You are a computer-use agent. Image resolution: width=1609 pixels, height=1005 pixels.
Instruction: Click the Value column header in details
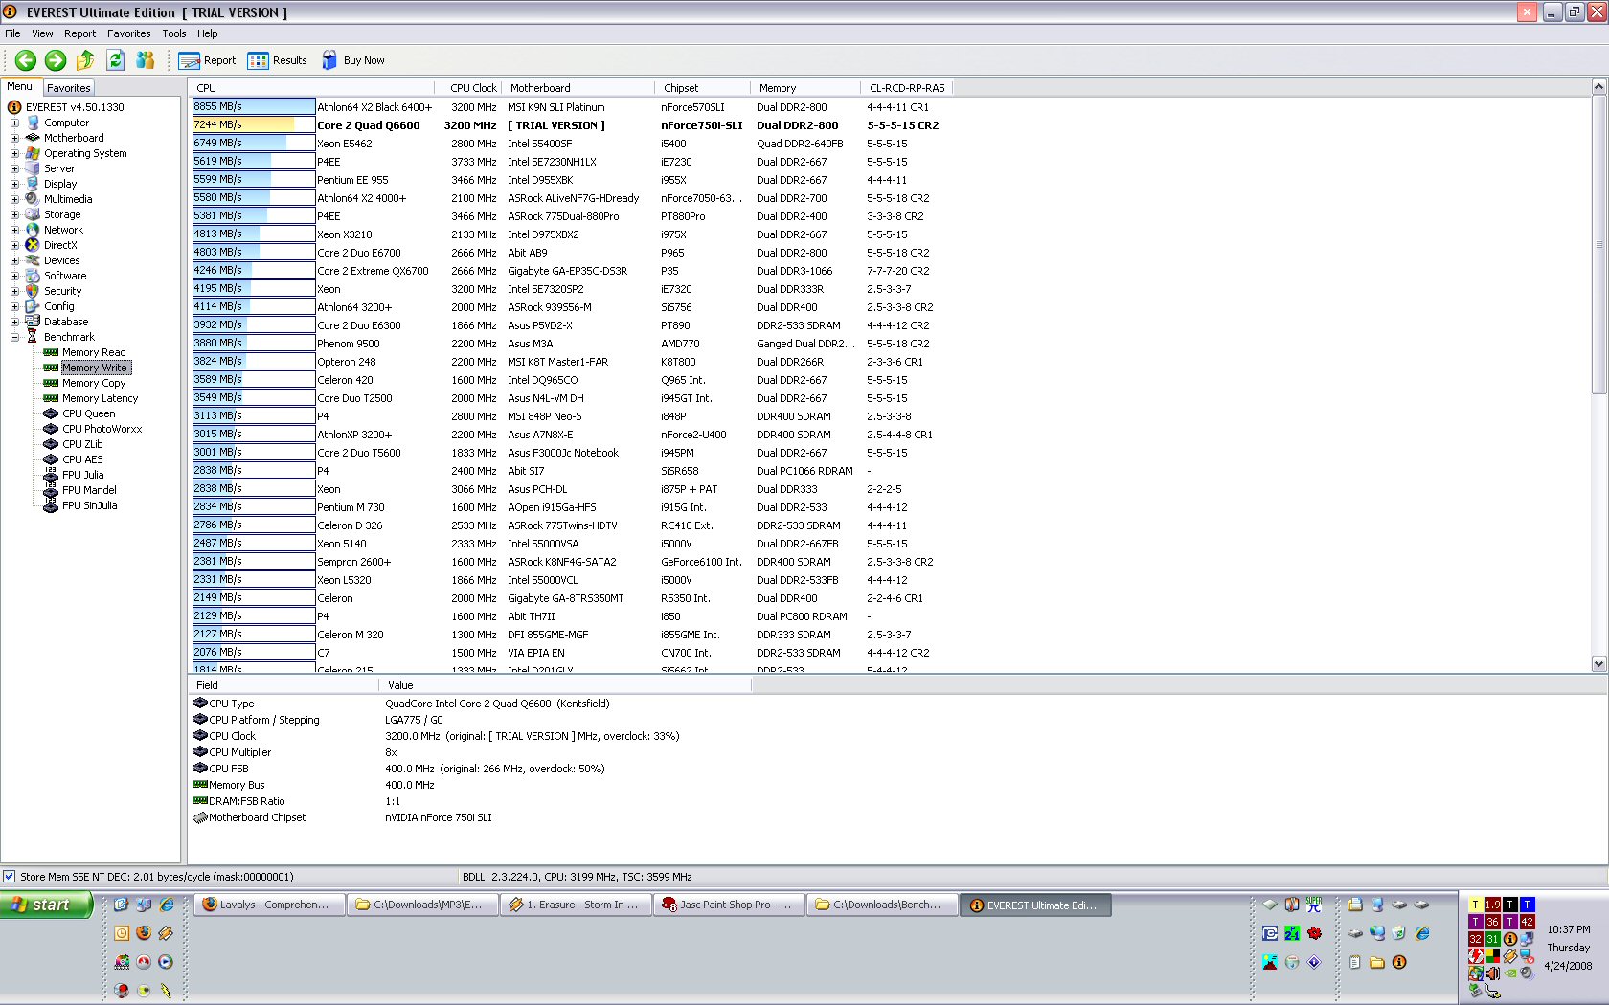pos(565,685)
